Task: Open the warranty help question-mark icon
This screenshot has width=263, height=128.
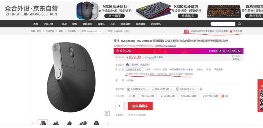Action: pos(201,89)
